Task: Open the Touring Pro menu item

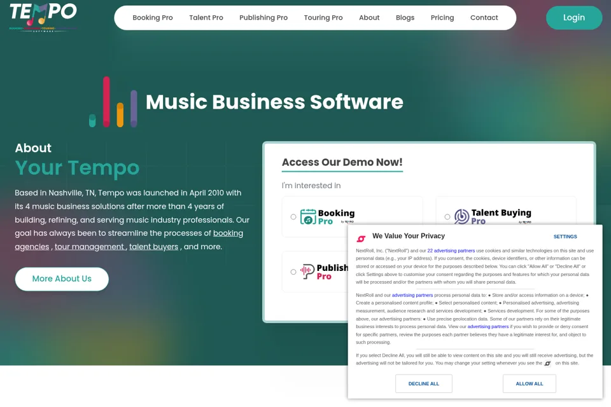Action: 323,18
